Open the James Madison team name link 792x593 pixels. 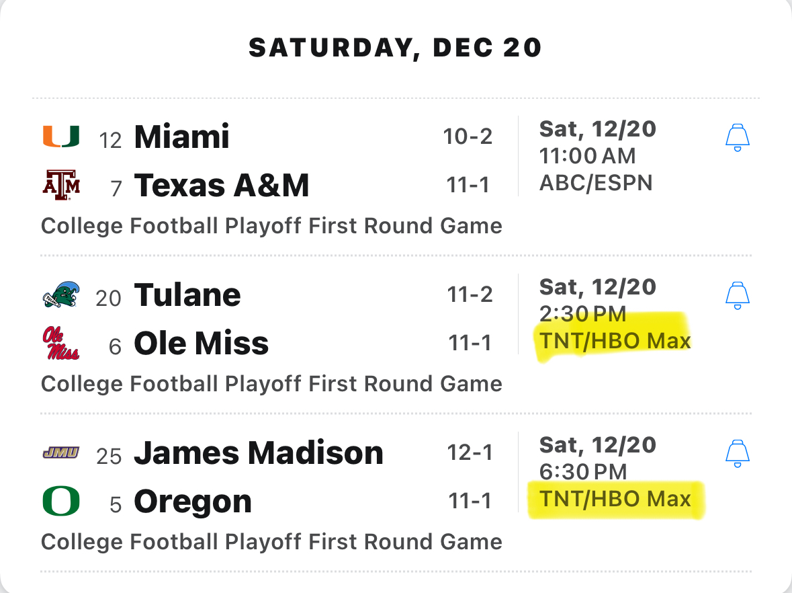(259, 452)
